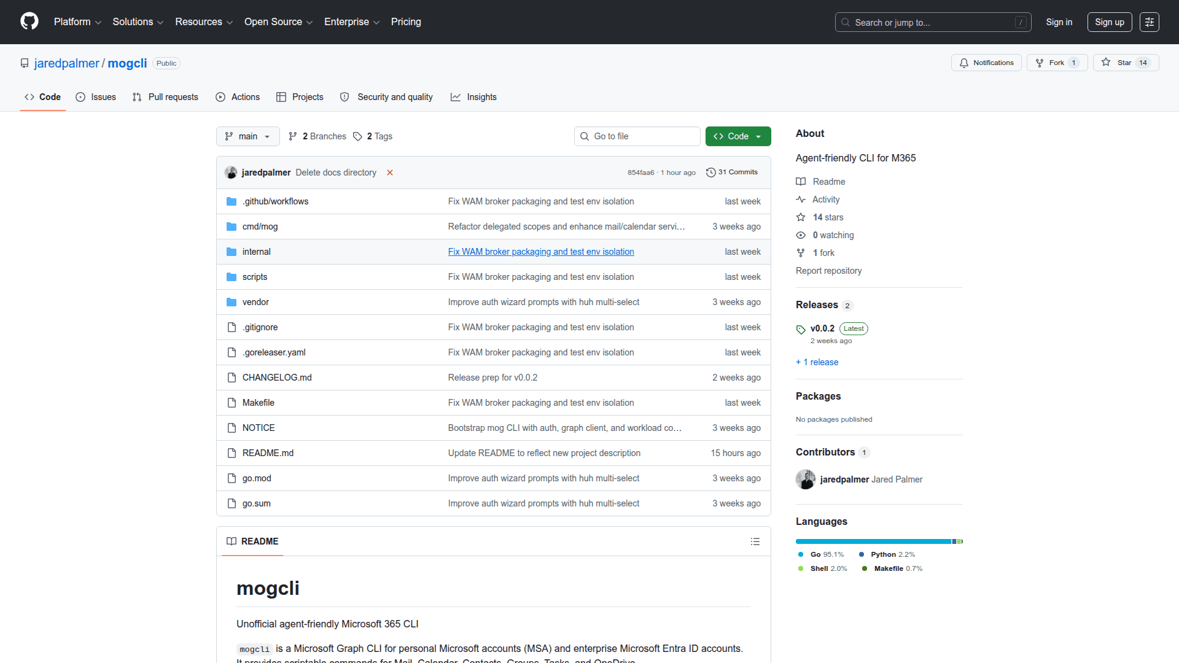This screenshot has width=1179, height=663.
Task: Open the 31 Commits history
Action: (732, 173)
